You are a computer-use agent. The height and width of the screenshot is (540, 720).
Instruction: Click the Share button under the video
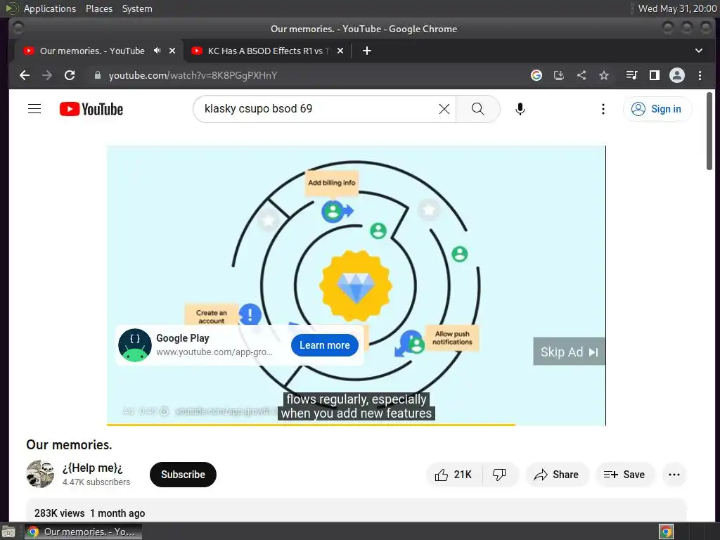[x=557, y=475]
